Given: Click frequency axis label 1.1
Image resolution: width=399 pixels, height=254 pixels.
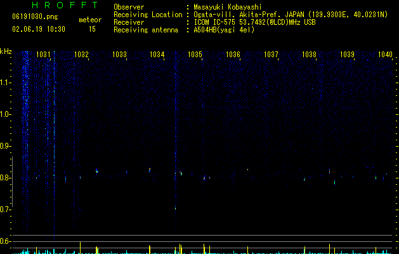Looking at the screenshot, I should [x=5, y=83].
